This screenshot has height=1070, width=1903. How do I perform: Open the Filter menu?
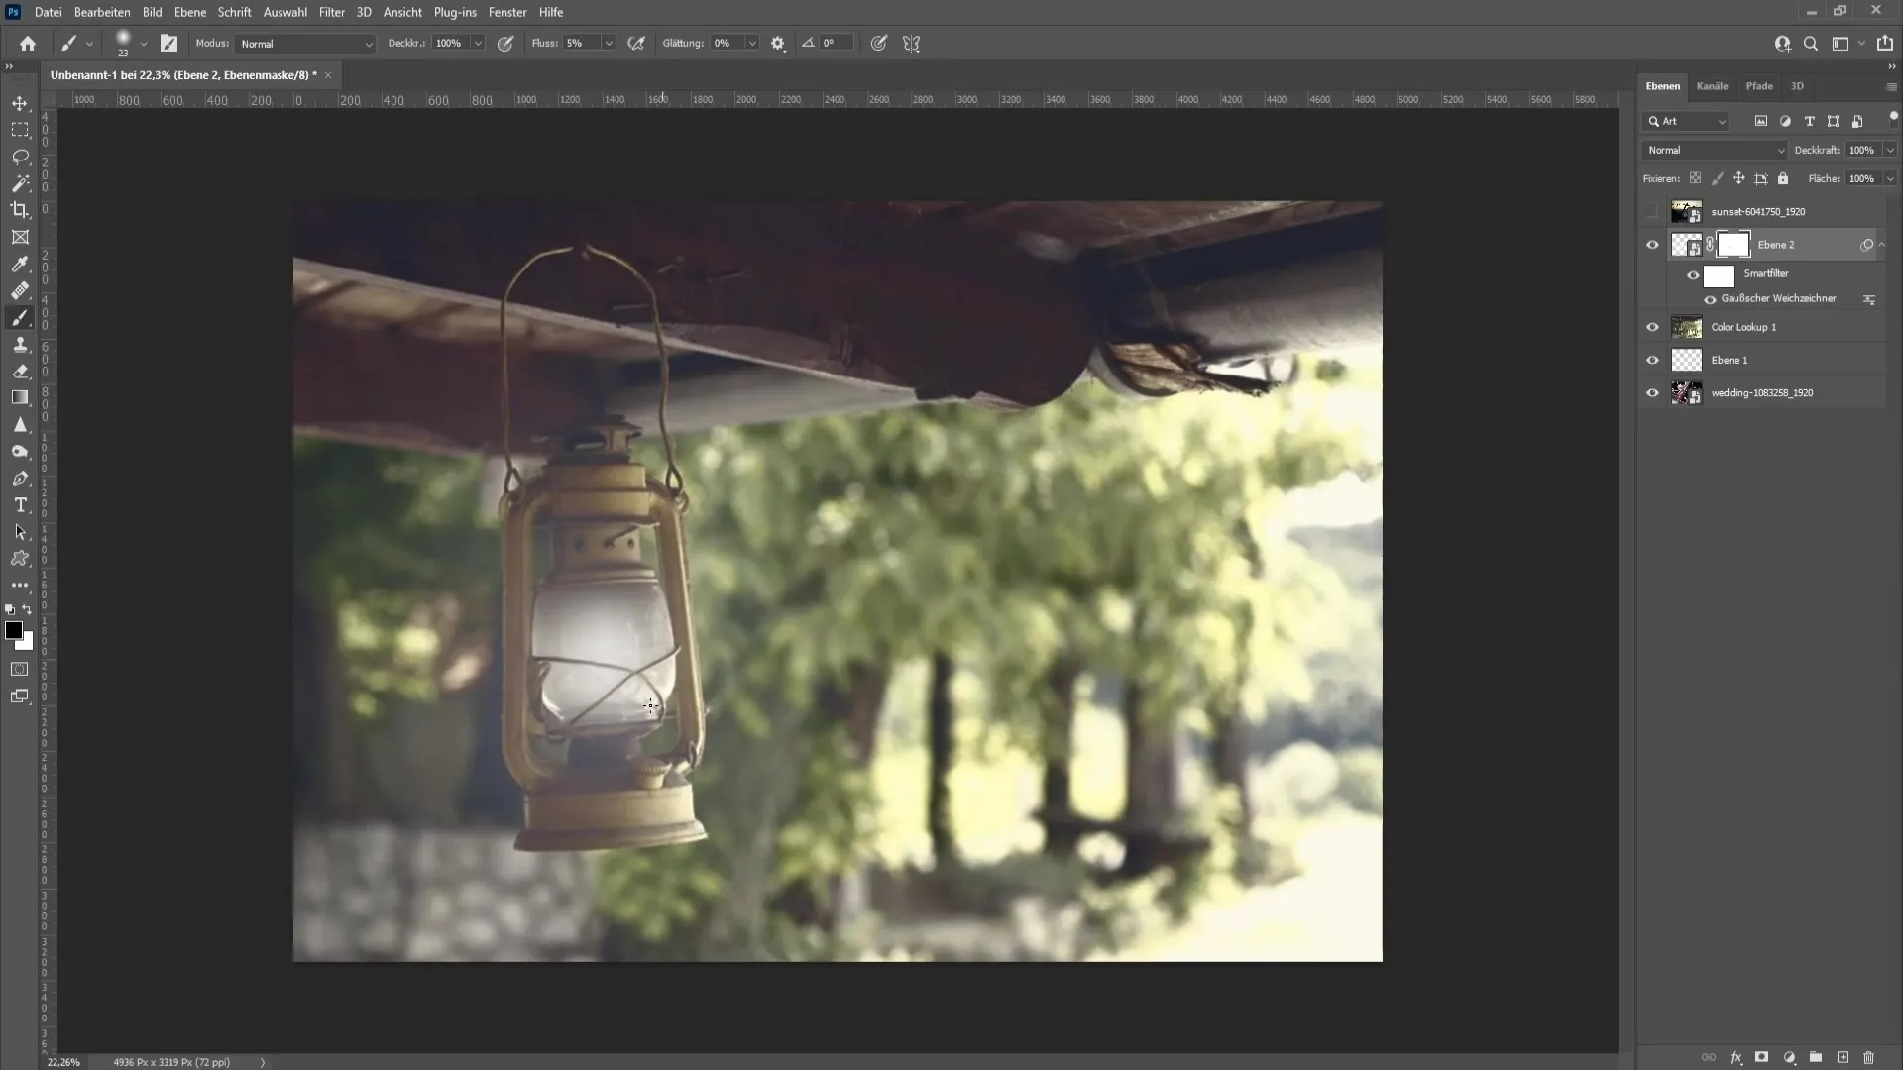point(329,12)
